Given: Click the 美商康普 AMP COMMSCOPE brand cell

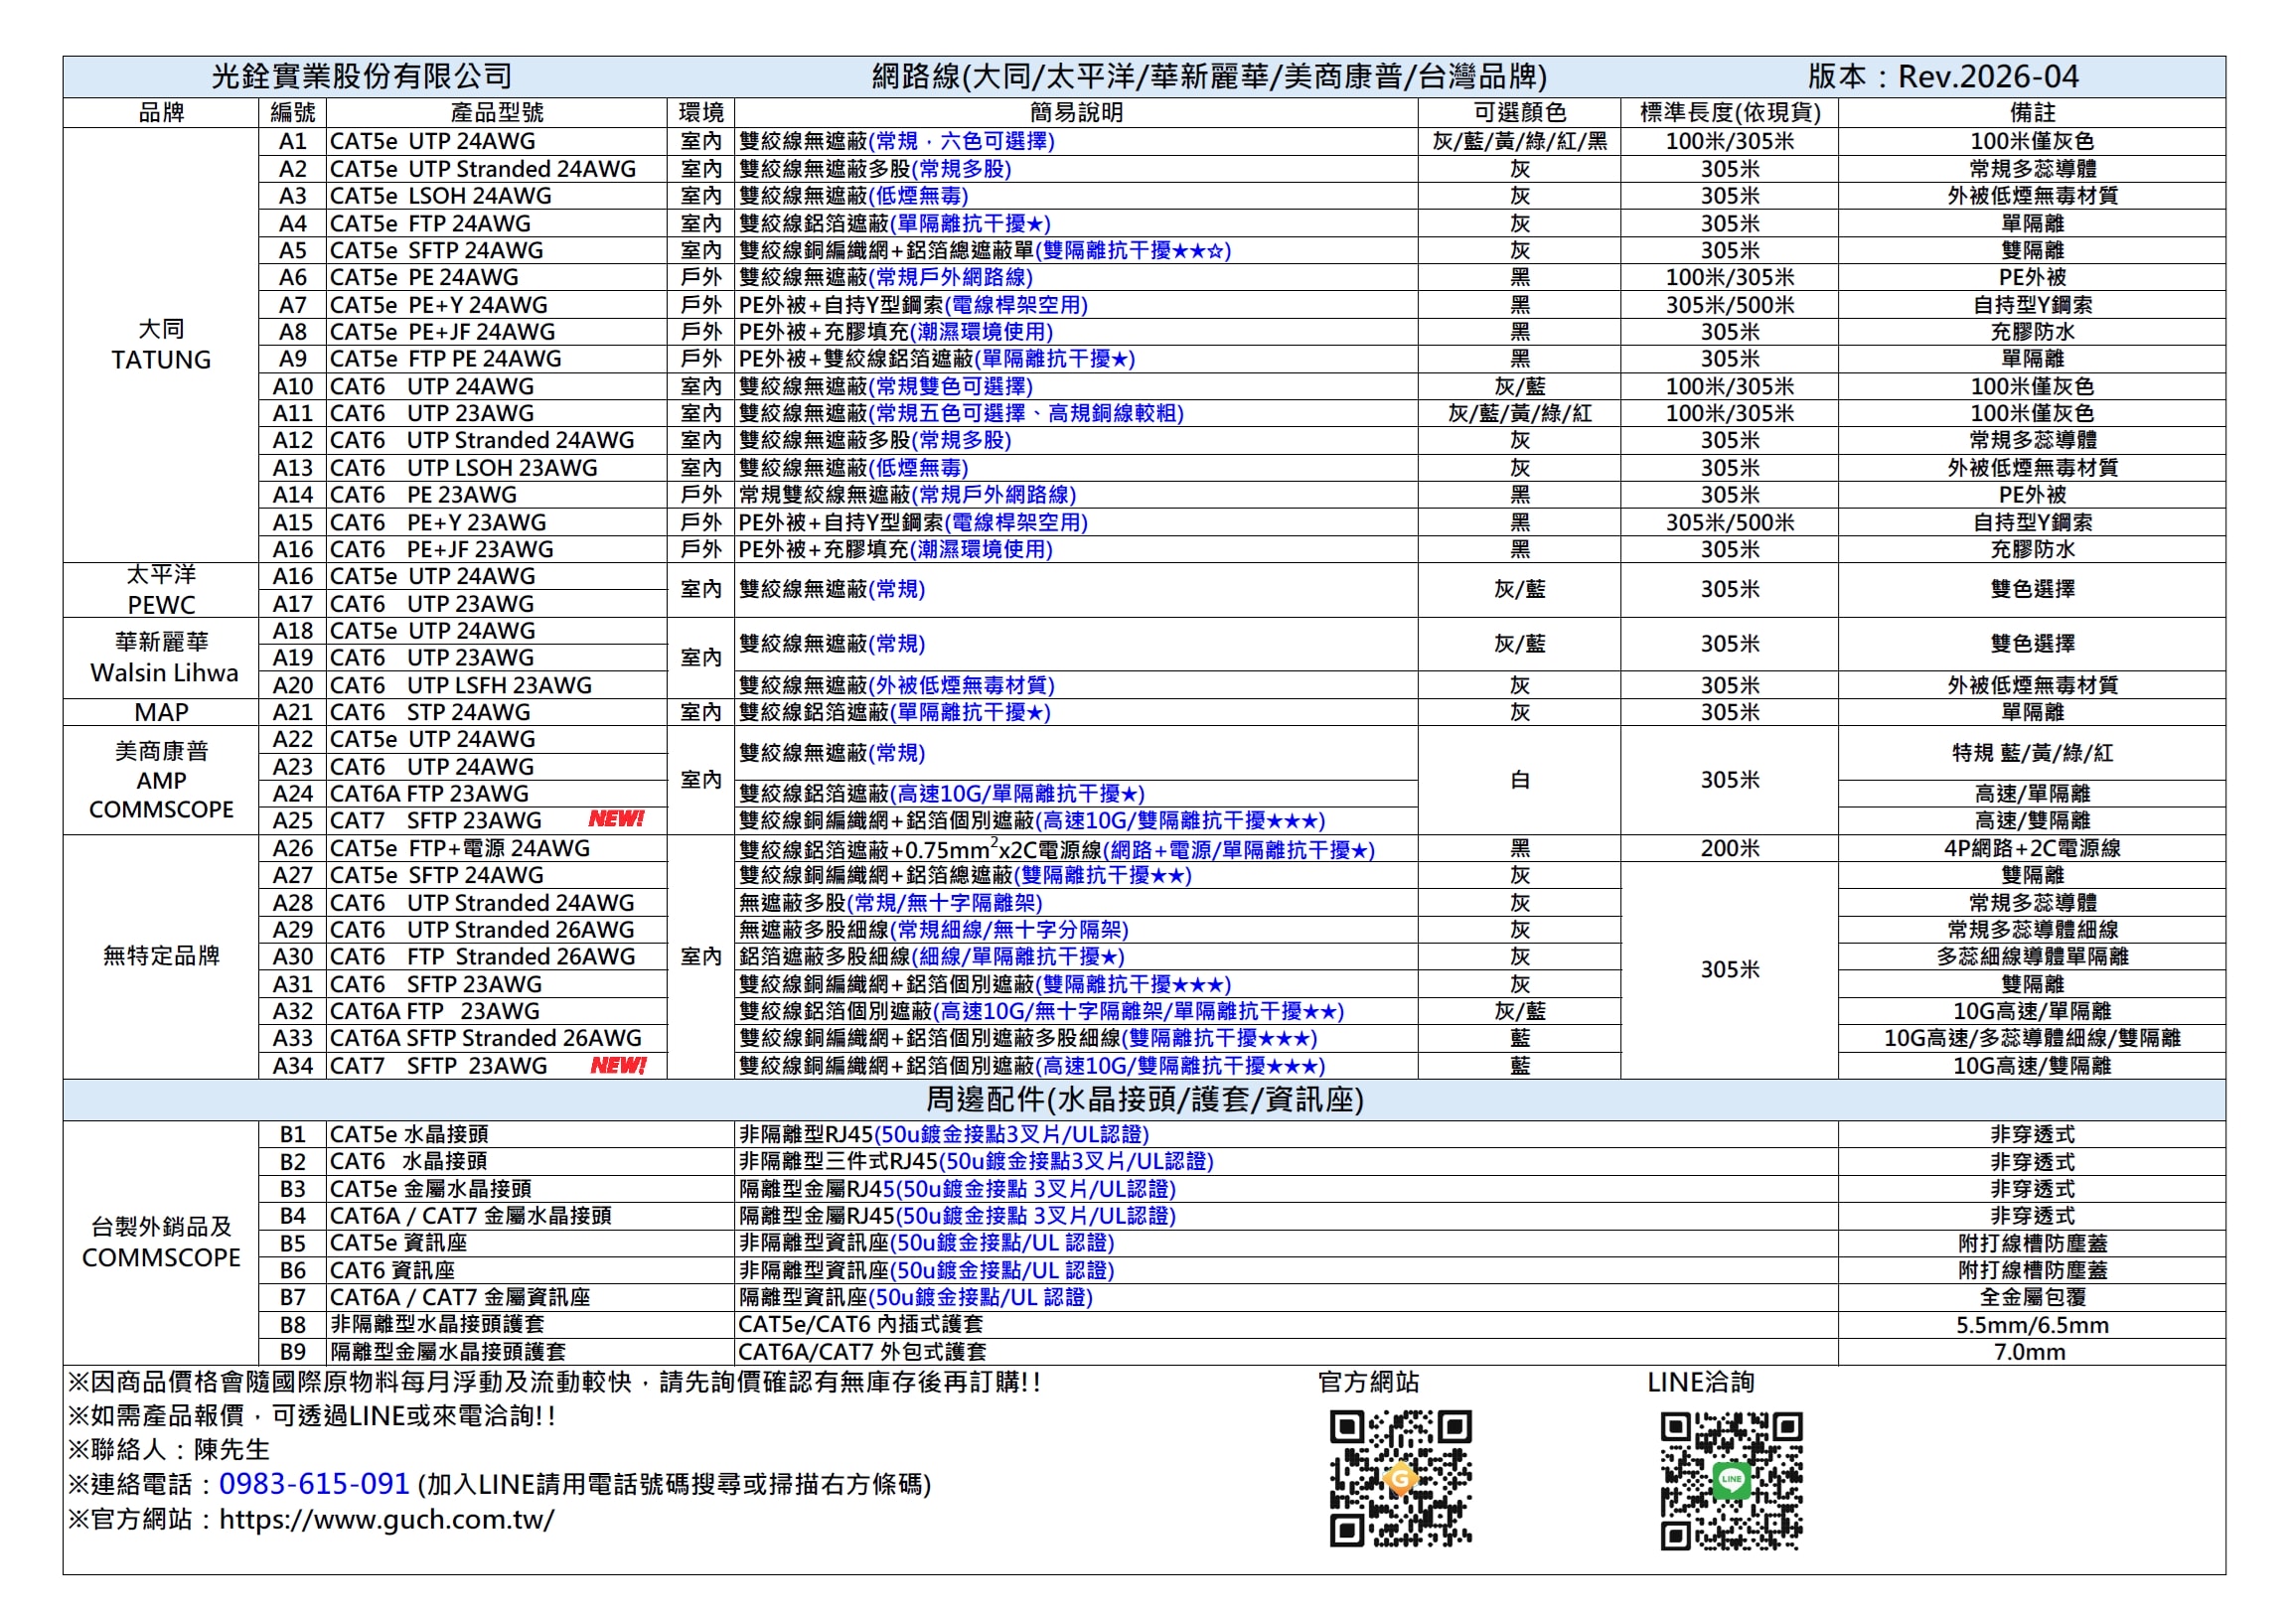Looking at the screenshot, I should click(161, 780).
